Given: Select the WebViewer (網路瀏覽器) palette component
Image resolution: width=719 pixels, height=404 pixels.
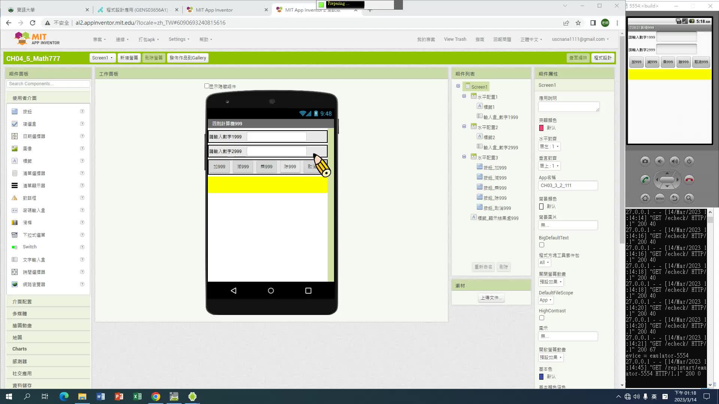Looking at the screenshot, I should pos(34,284).
